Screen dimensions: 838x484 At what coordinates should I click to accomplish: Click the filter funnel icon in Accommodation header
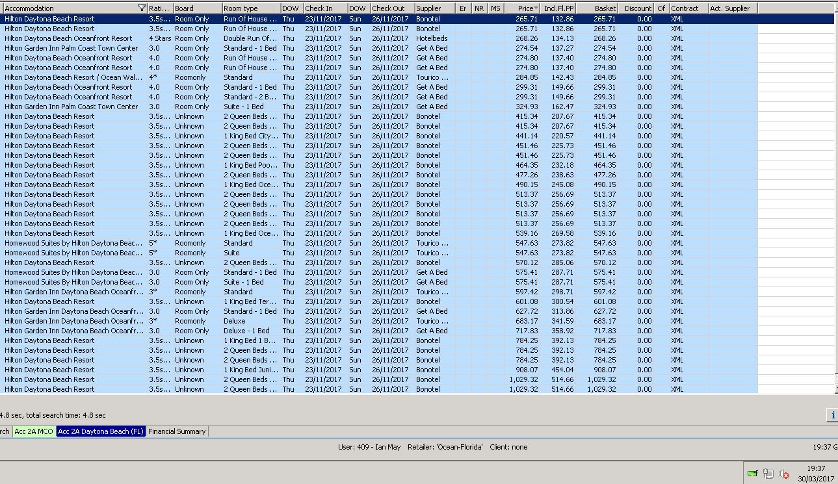[x=142, y=8]
